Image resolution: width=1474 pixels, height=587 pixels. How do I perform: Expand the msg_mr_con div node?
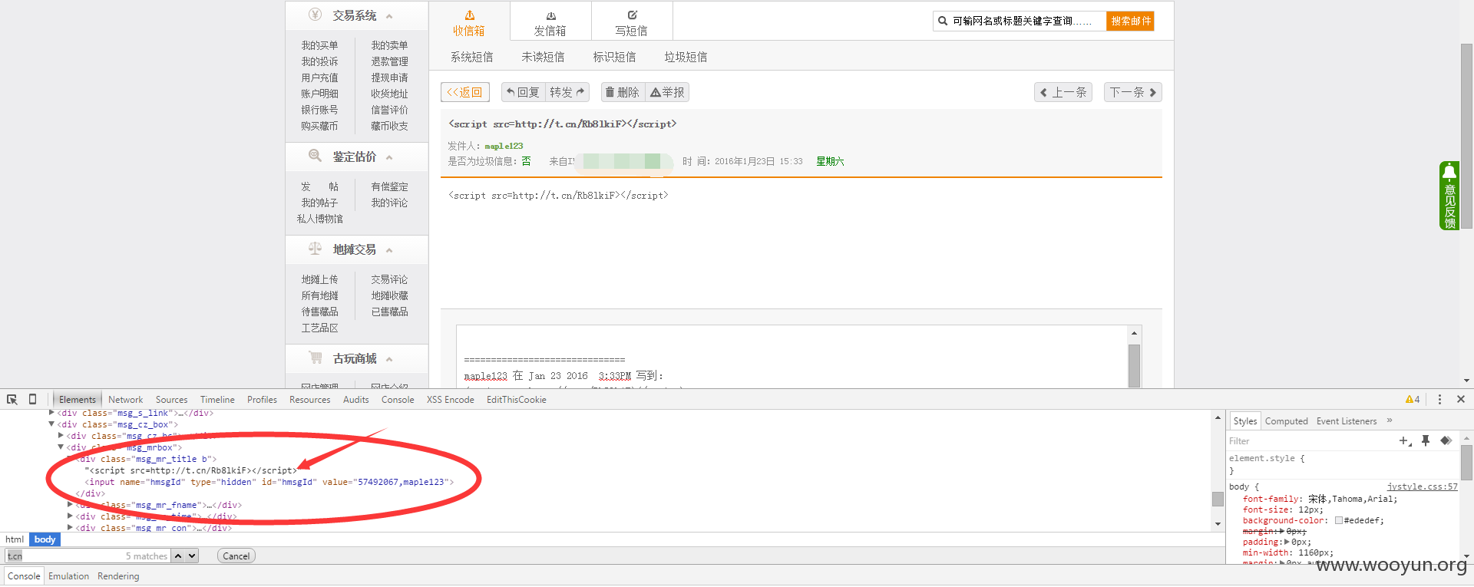[x=70, y=528]
